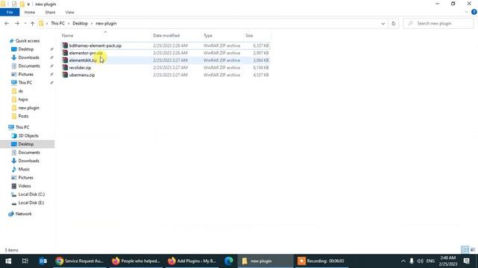This screenshot has width=478, height=268.
Task: Open the volume tray icon
Action: 420,261
